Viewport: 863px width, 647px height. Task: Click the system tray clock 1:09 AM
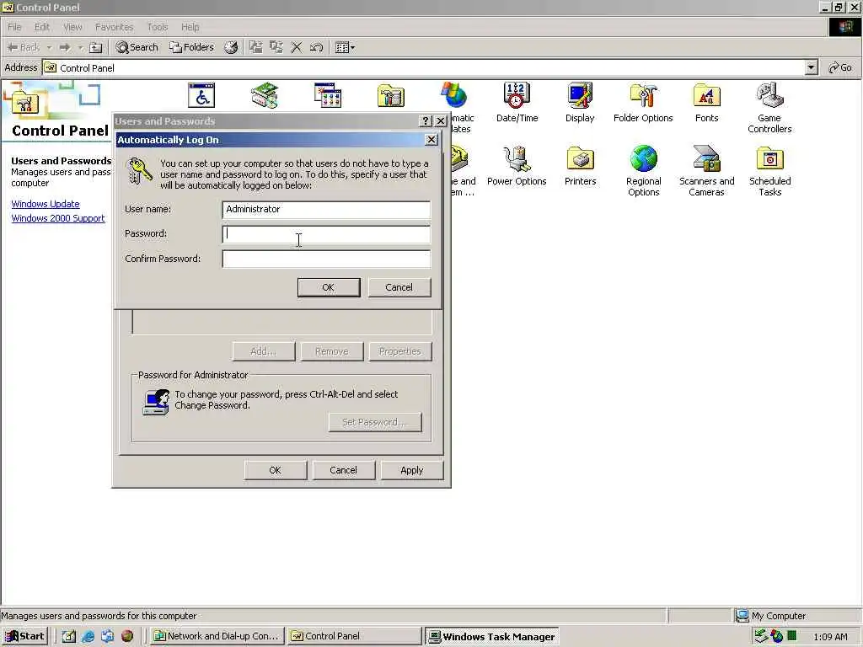(x=830, y=637)
